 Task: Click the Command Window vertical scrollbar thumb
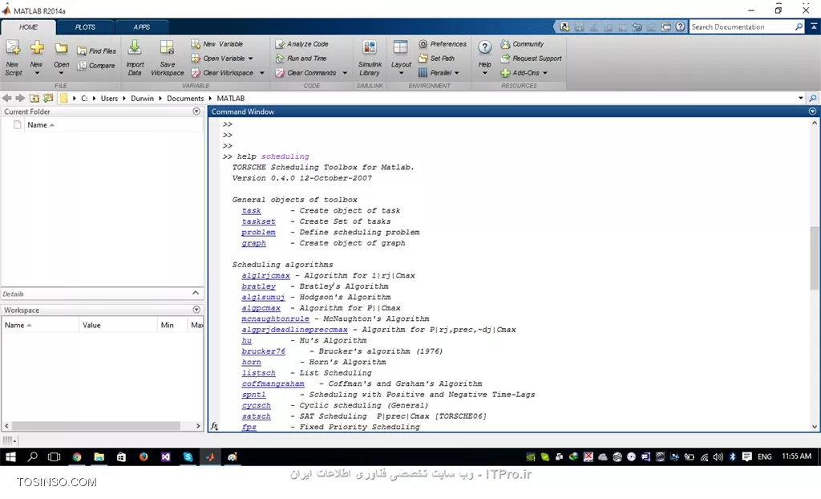[x=814, y=258]
